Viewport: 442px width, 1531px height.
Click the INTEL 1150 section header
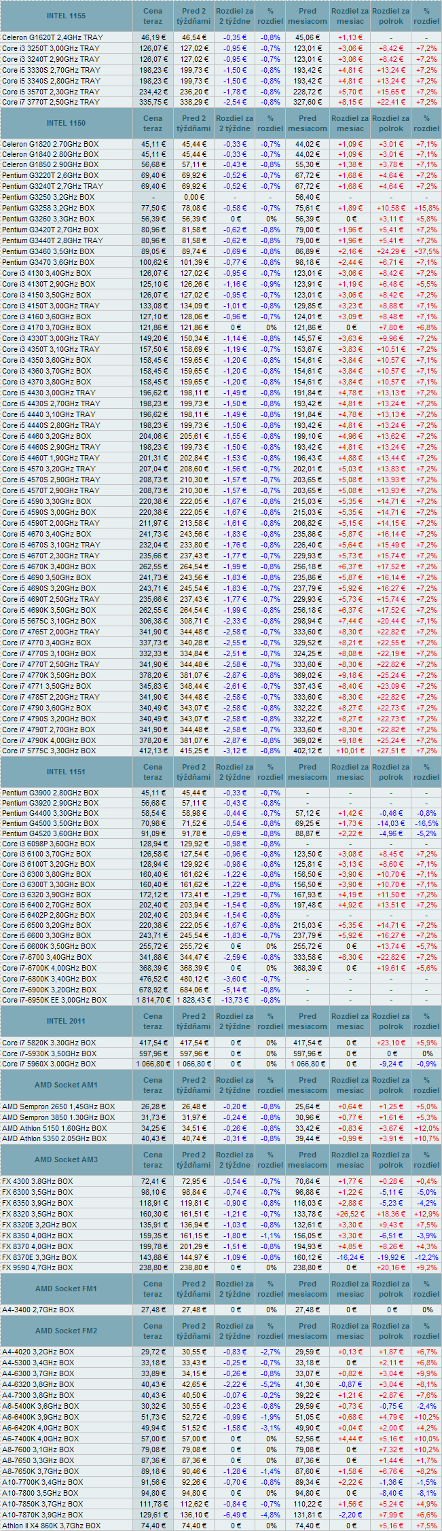[67, 123]
